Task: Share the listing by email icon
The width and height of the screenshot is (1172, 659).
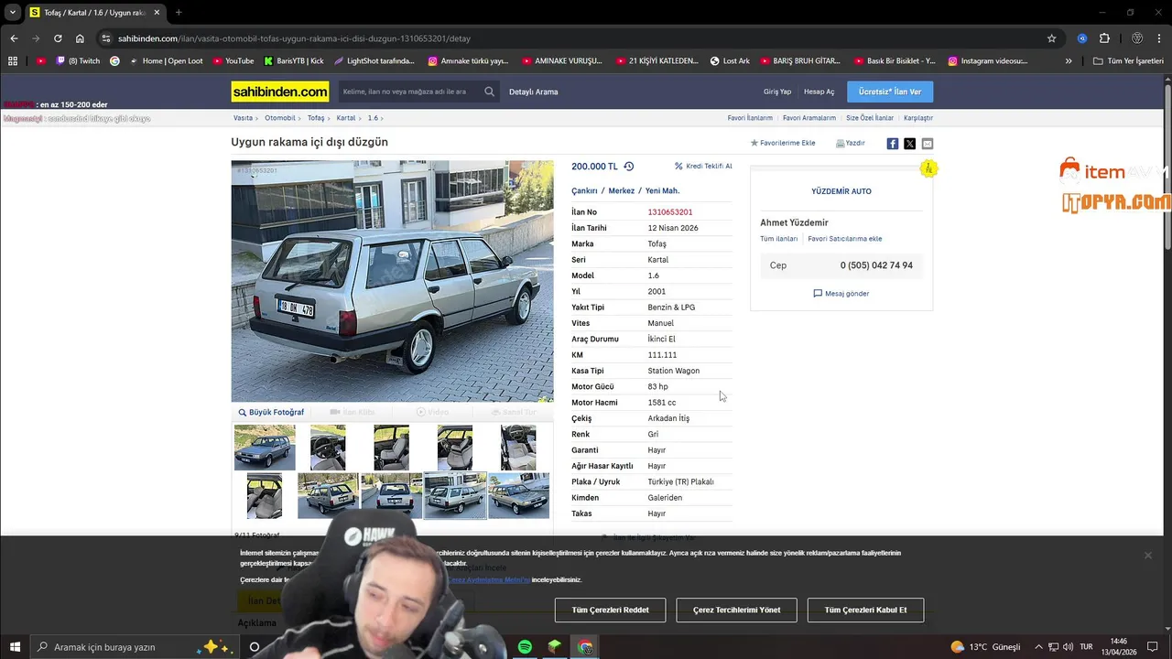Action: [x=928, y=144]
